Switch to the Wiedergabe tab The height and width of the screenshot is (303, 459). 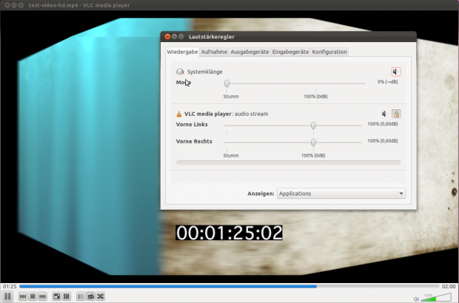182,52
